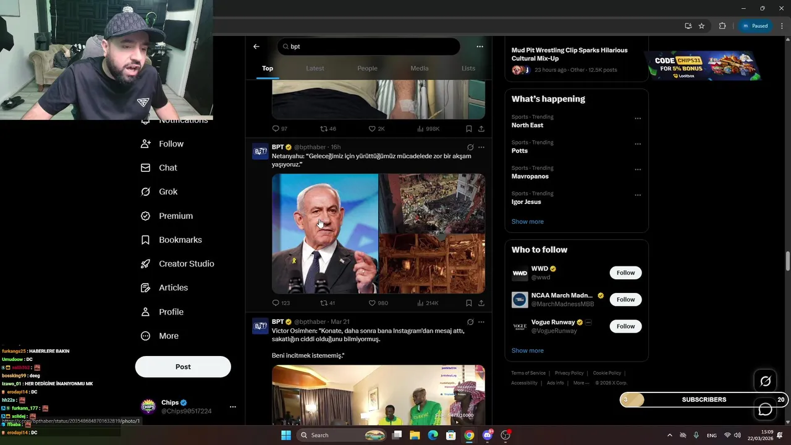This screenshot has height=445, width=791.
Task: Open the Chrome extensions puzzle icon
Action: coord(722,26)
